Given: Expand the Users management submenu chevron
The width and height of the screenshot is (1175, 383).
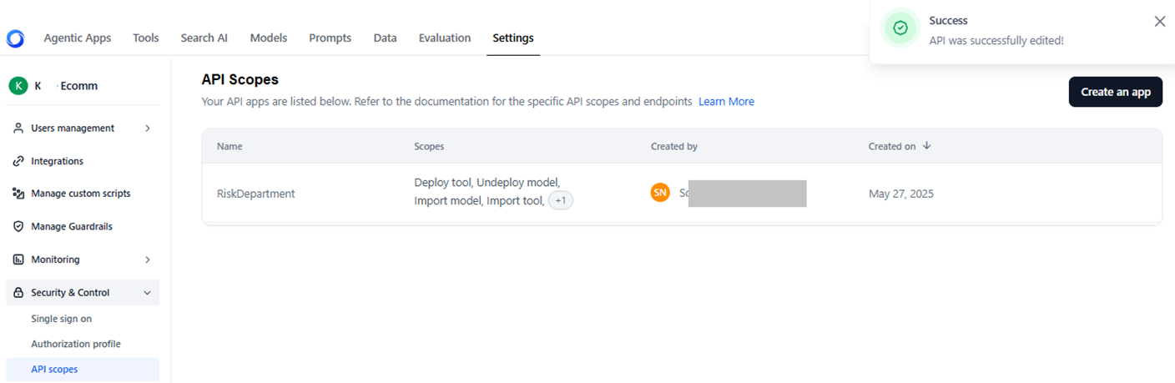Looking at the screenshot, I should click(148, 129).
